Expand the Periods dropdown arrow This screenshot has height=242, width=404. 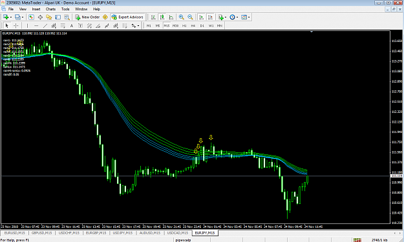(237, 17)
